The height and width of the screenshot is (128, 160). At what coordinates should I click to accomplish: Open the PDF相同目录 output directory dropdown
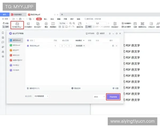pyautogui.click(x=41, y=96)
